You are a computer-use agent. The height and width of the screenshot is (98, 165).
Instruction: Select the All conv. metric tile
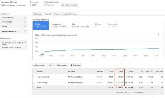(98, 26)
